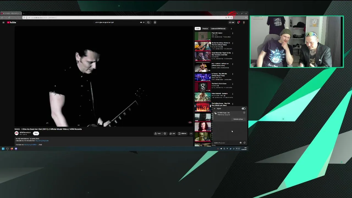Click the Purchase link in description
This screenshot has height=198, width=352.
[30, 145]
